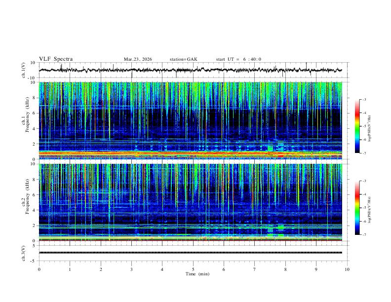Click the "0" tick on time axis
The width and height of the screenshot is (391, 302).
click(x=39, y=269)
